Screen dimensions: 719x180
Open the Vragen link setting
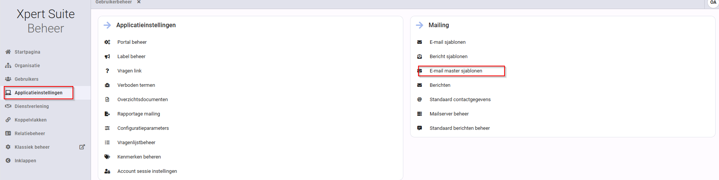click(130, 71)
